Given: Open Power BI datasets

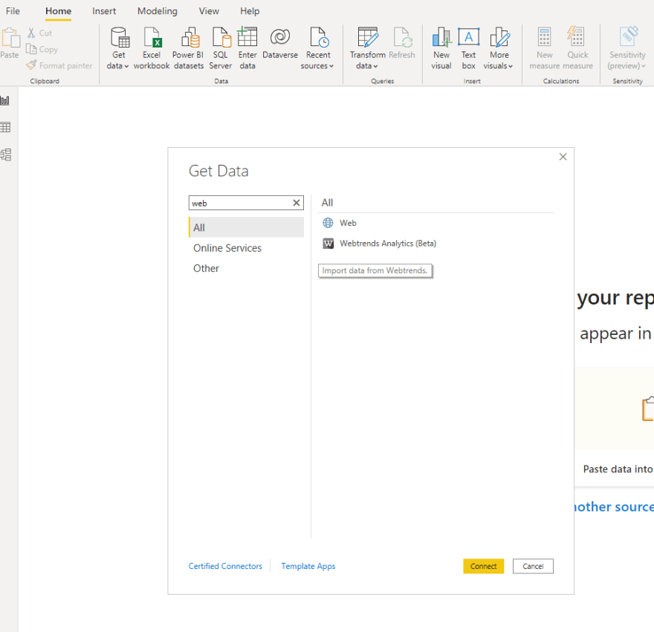Looking at the screenshot, I should (x=189, y=48).
